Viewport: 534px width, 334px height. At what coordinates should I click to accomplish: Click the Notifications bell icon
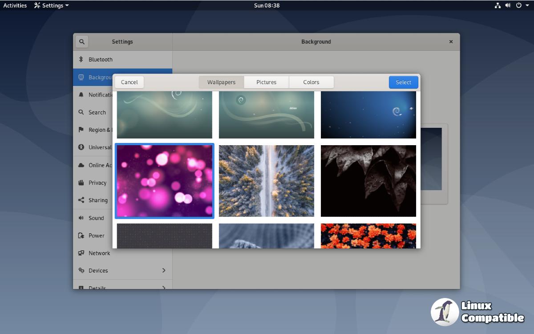tap(81, 94)
